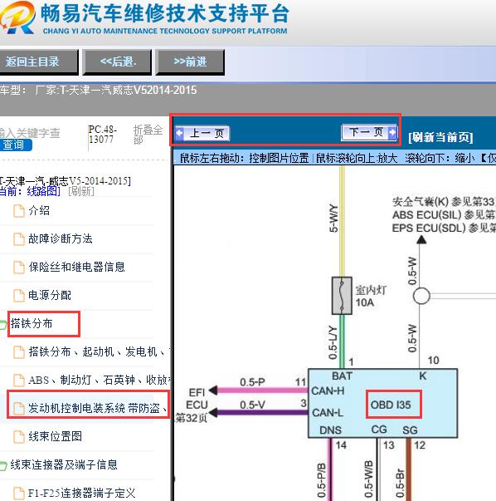Click the page icon beside 介绍

coord(19,211)
